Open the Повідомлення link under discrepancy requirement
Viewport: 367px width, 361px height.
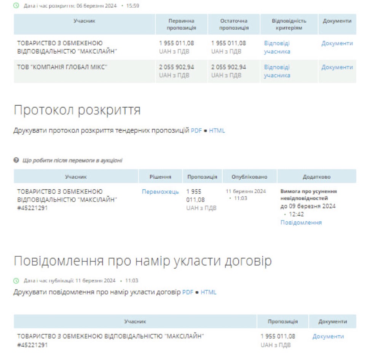point(301,223)
